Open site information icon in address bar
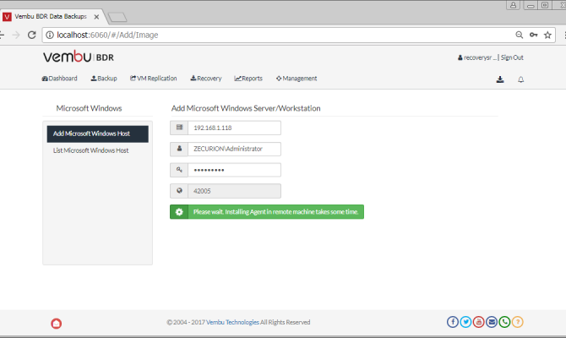The height and width of the screenshot is (338, 566). tap(50, 35)
